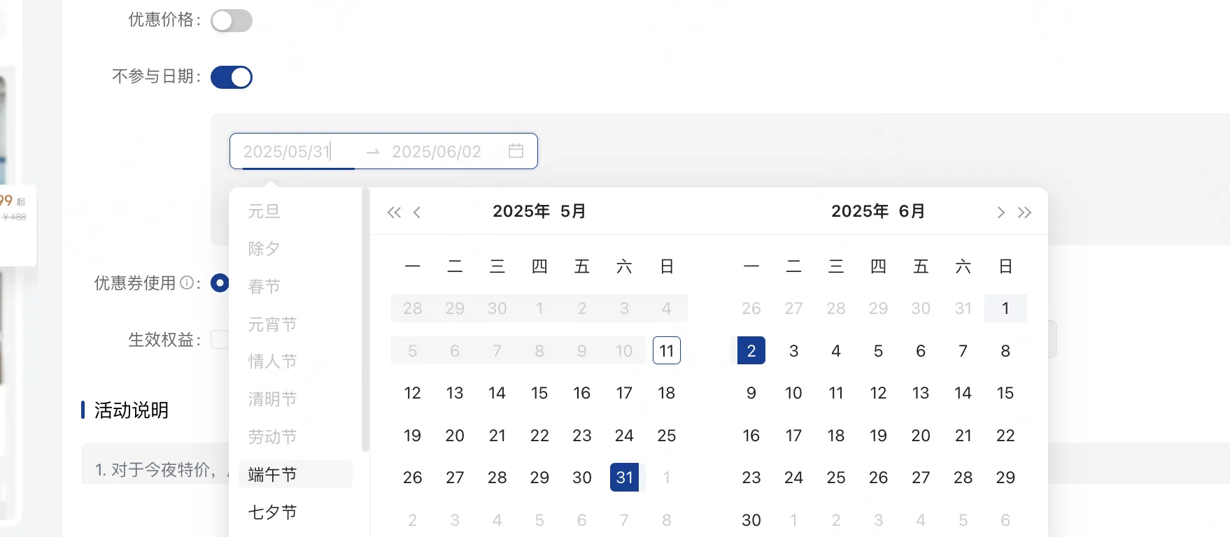Open the 2025年 year selector in June panel
1230x537 pixels.
(860, 211)
